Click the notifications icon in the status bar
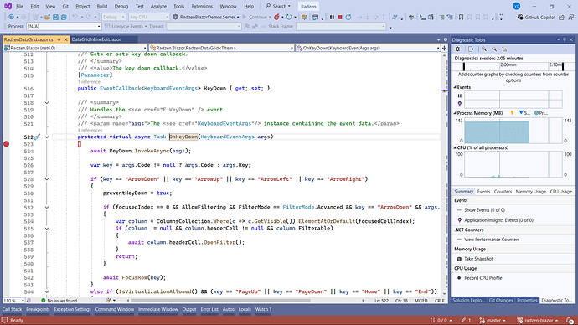Screen dimensions: 578x325 click(570, 321)
